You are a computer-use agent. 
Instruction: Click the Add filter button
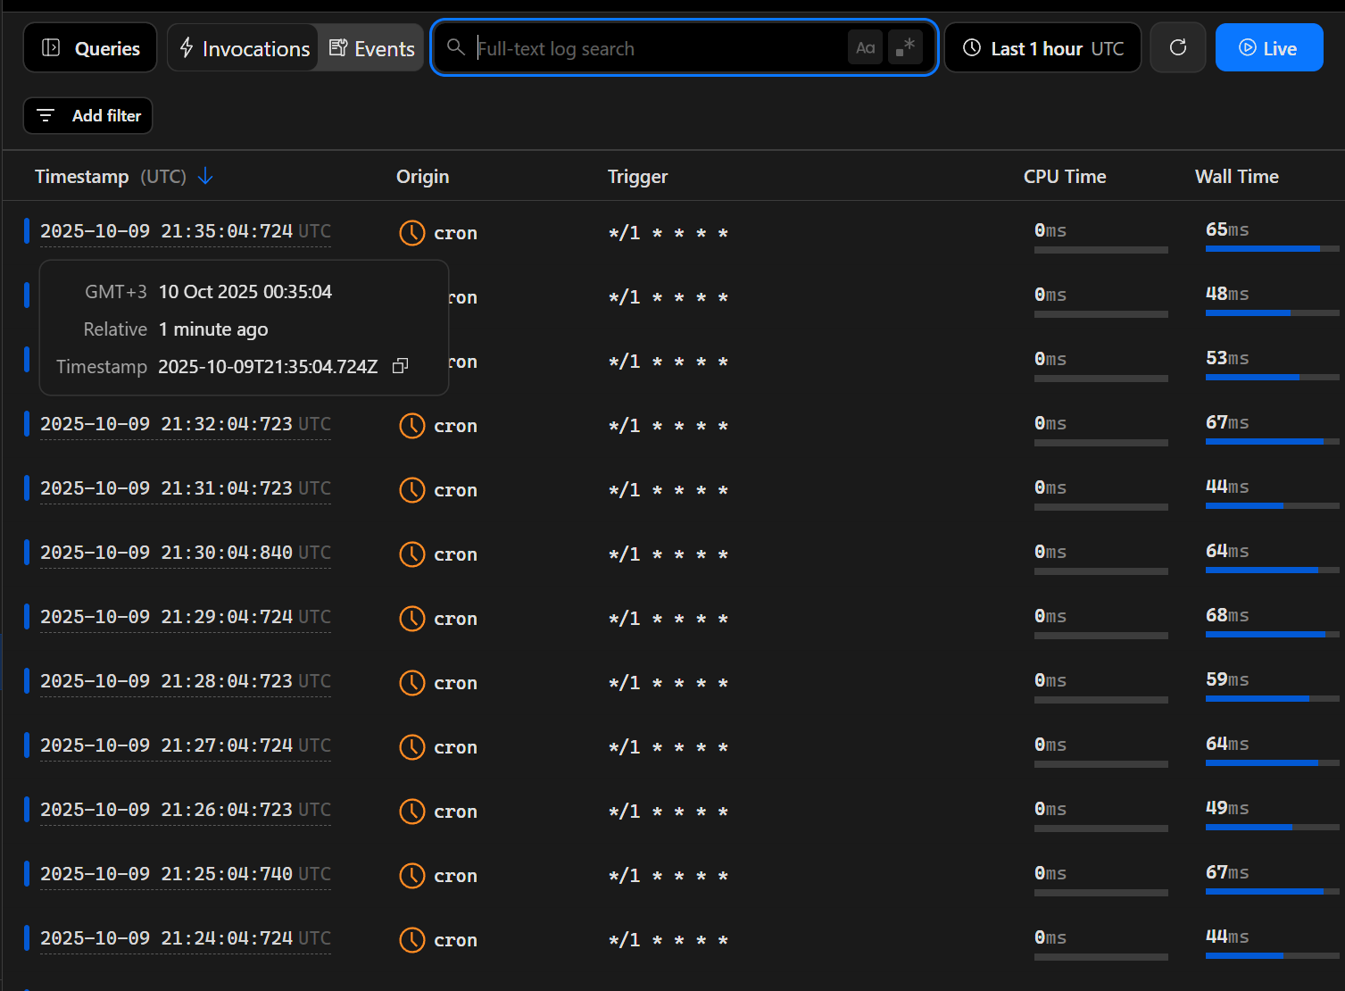(x=87, y=116)
